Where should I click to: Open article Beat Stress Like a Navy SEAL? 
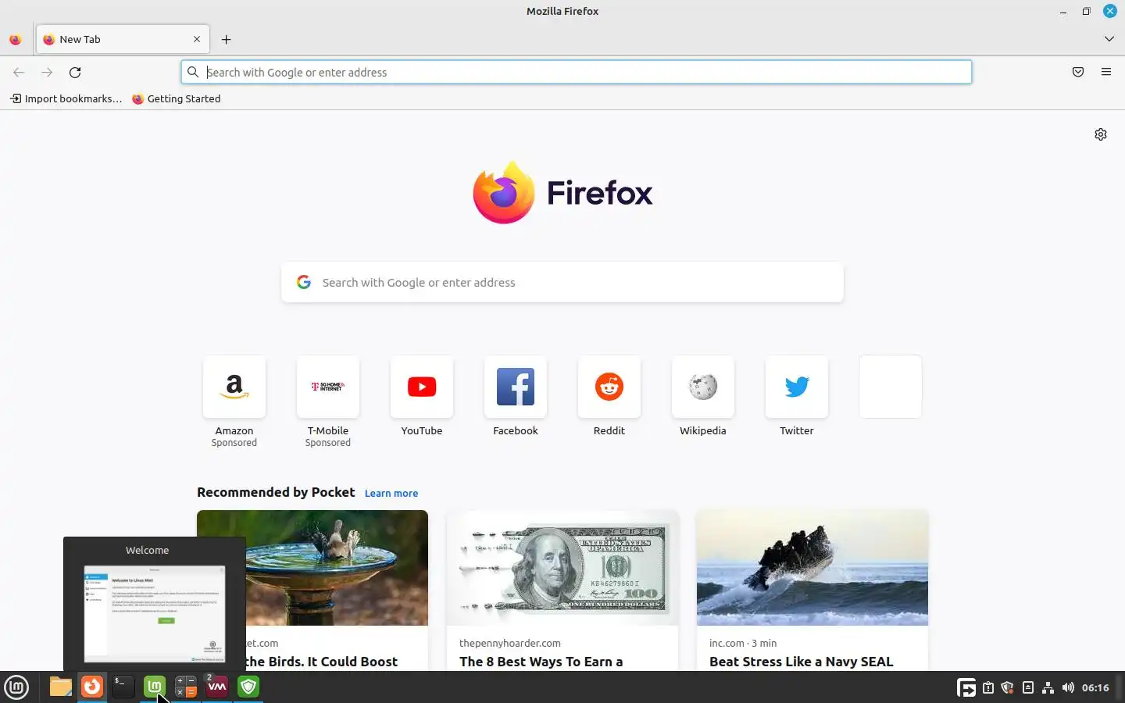tap(801, 662)
